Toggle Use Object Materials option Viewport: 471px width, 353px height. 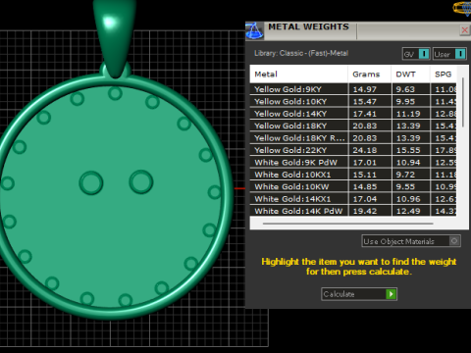(x=411, y=241)
